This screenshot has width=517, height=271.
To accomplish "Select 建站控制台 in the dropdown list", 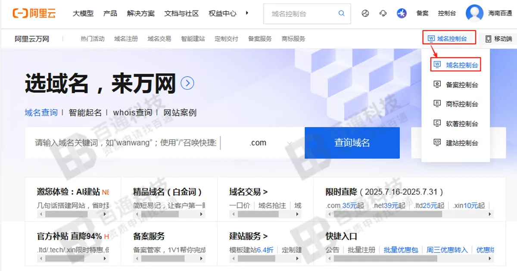I will (456, 143).
